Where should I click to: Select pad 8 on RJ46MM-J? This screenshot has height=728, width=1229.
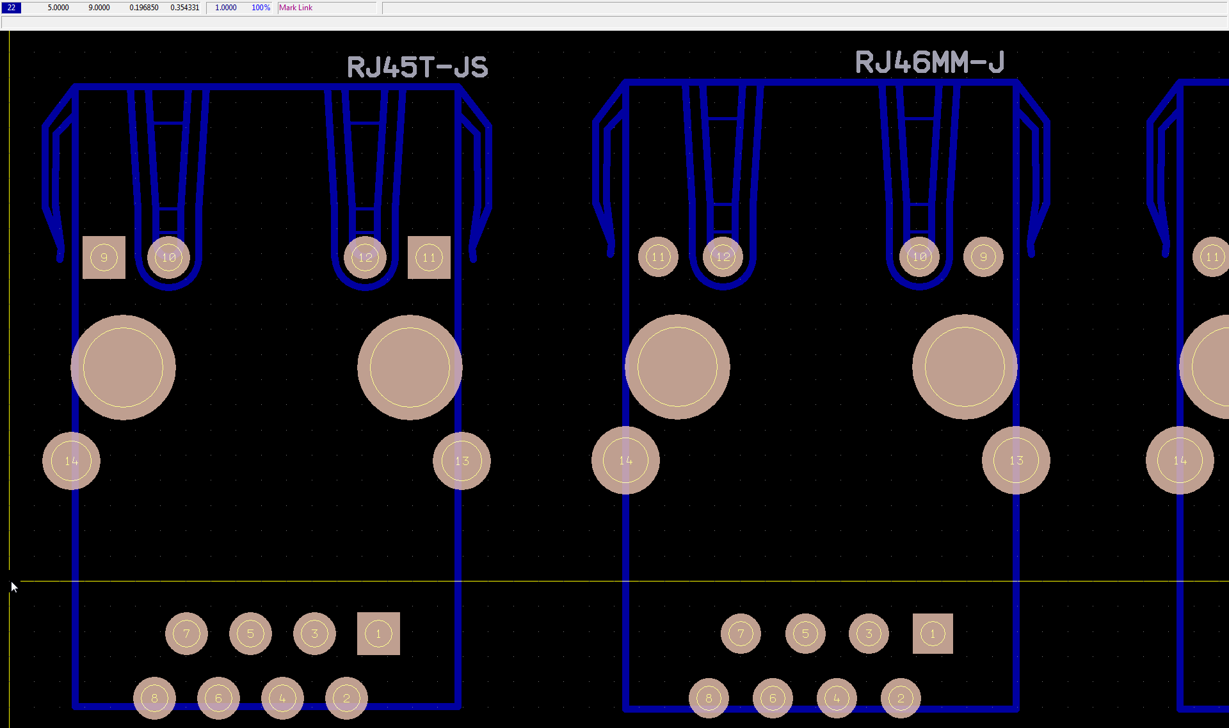pos(709,698)
